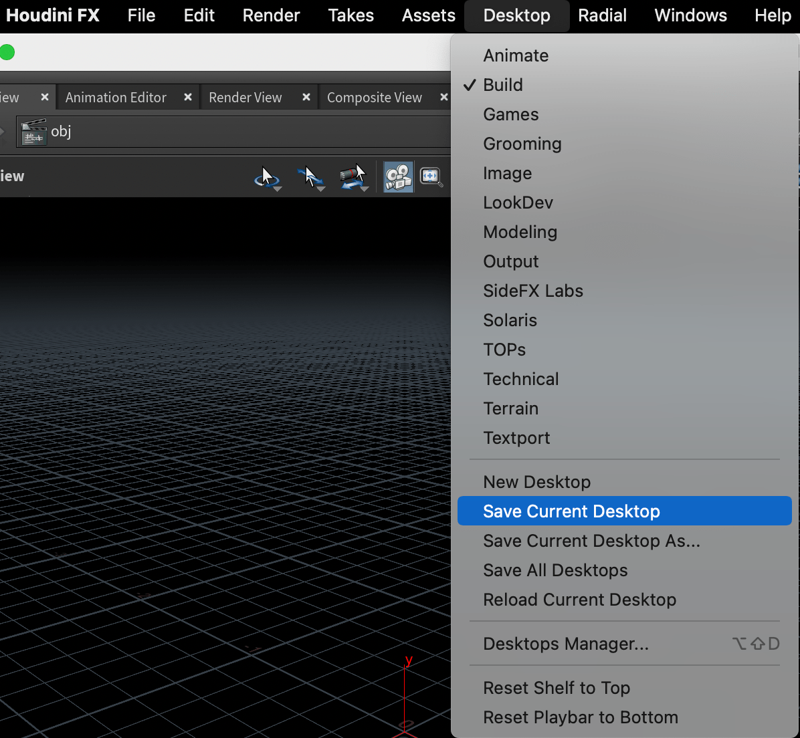Viewport: 800px width, 738px height.
Task: Switch to the Animation Editor tab
Action: tap(116, 98)
